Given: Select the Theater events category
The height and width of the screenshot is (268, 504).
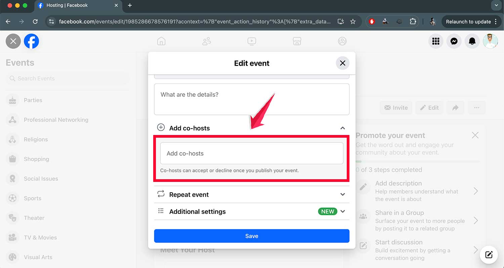Looking at the screenshot, I should [x=33, y=218].
